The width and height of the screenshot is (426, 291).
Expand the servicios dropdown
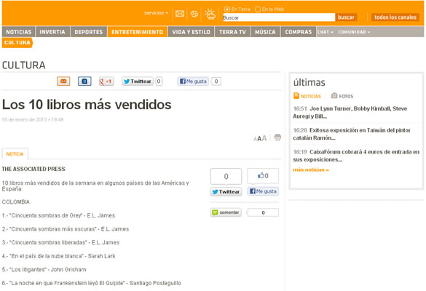tap(156, 13)
